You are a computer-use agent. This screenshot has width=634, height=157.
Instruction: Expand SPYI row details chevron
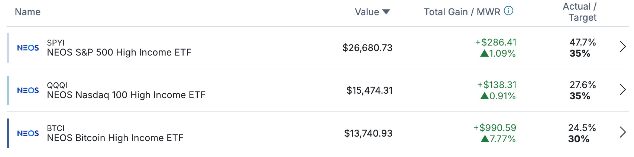pos(623,47)
